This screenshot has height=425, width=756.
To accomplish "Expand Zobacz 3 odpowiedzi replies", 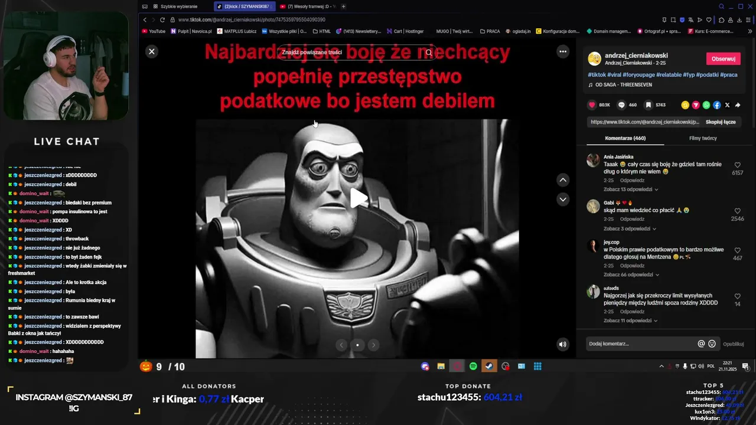I will [x=630, y=228].
